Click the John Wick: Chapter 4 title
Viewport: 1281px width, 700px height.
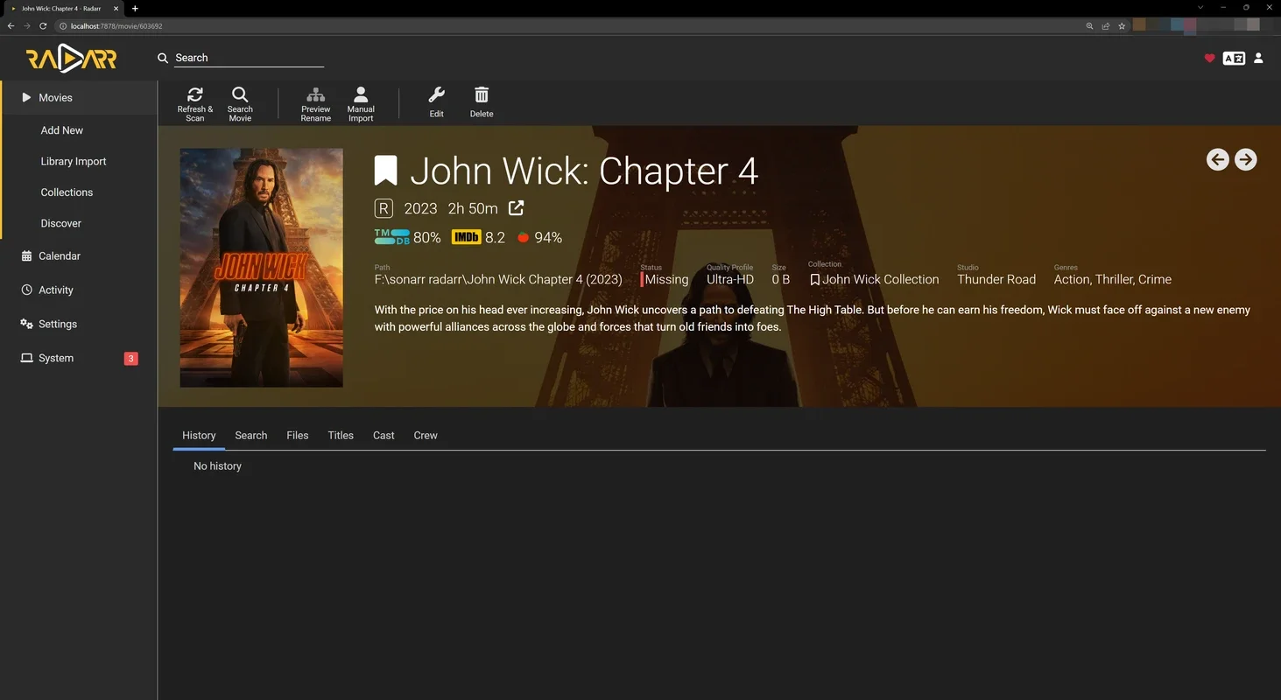click(x=584, y=171)
